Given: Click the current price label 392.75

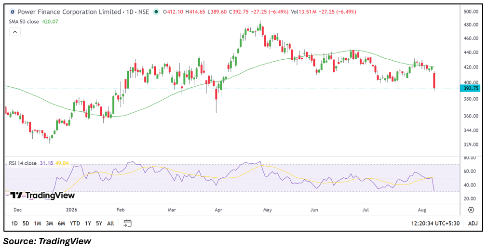Looking at the screenshot, I should click(x=471, y=88).
